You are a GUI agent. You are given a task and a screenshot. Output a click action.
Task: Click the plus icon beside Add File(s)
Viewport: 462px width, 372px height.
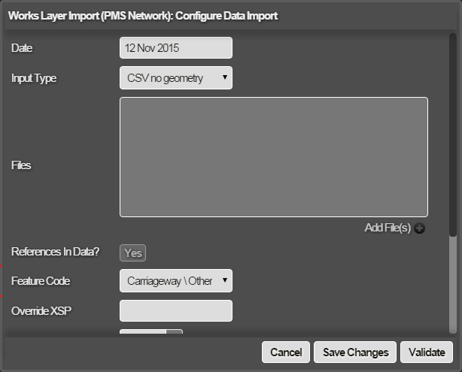coord(419,228)
